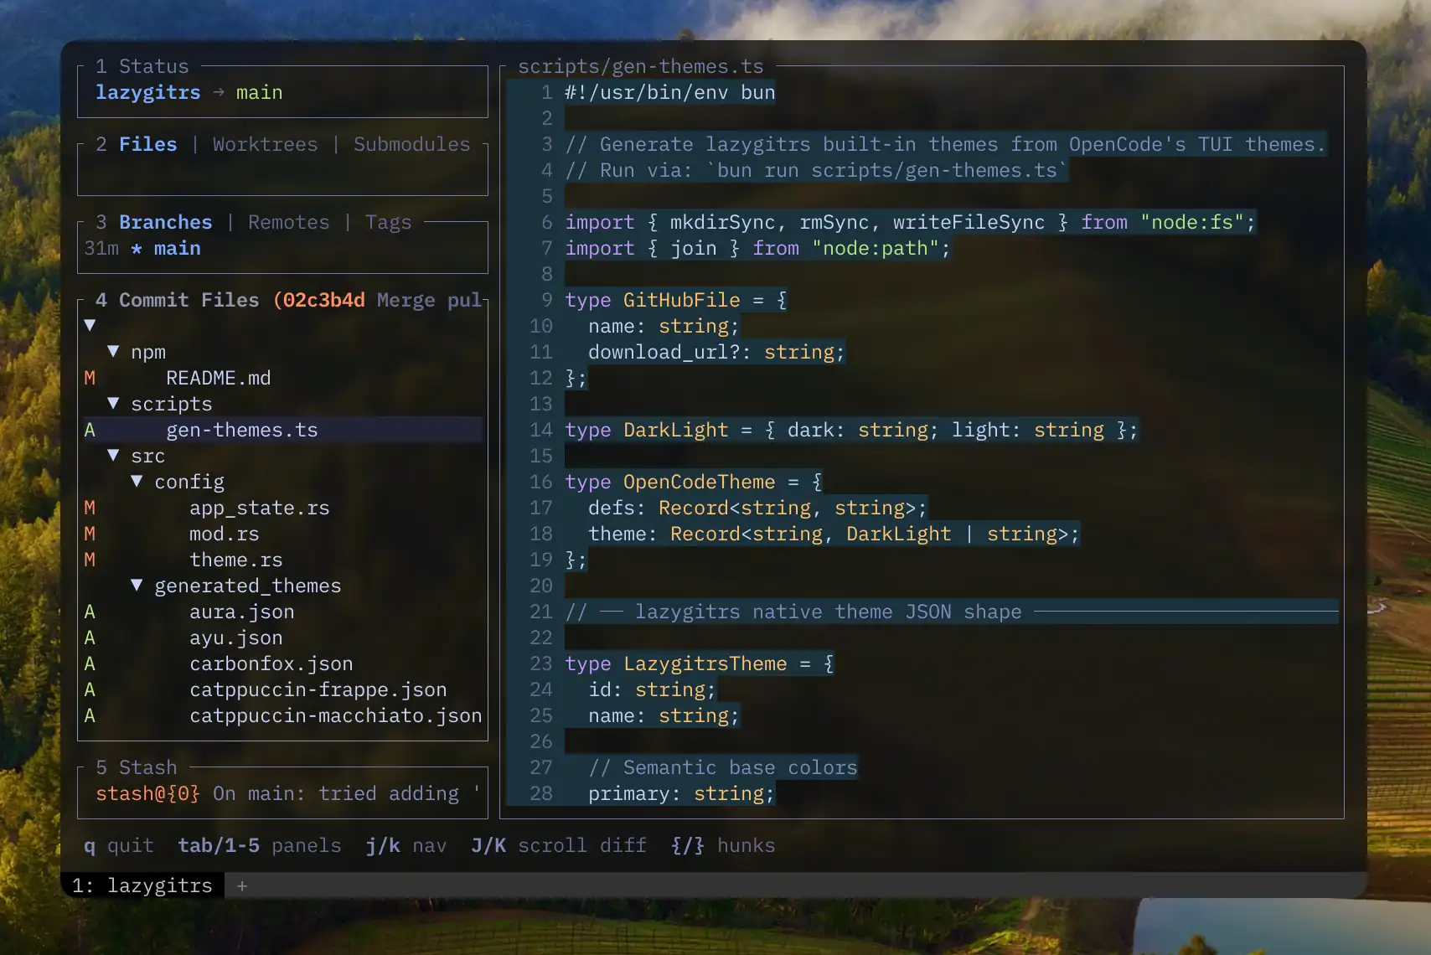Select gen-themes.ts file row
The width and height of the screenshot is (1431, 955).
click(282, 430)
